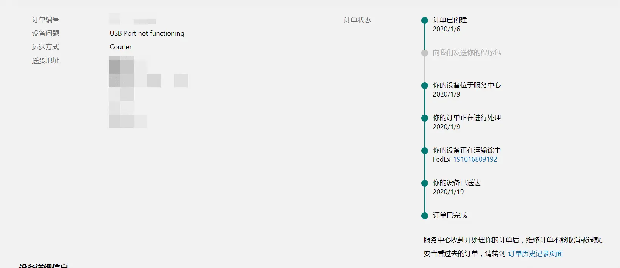Click the 设备问题 label

pyautogui.click(x=45, y=33)
